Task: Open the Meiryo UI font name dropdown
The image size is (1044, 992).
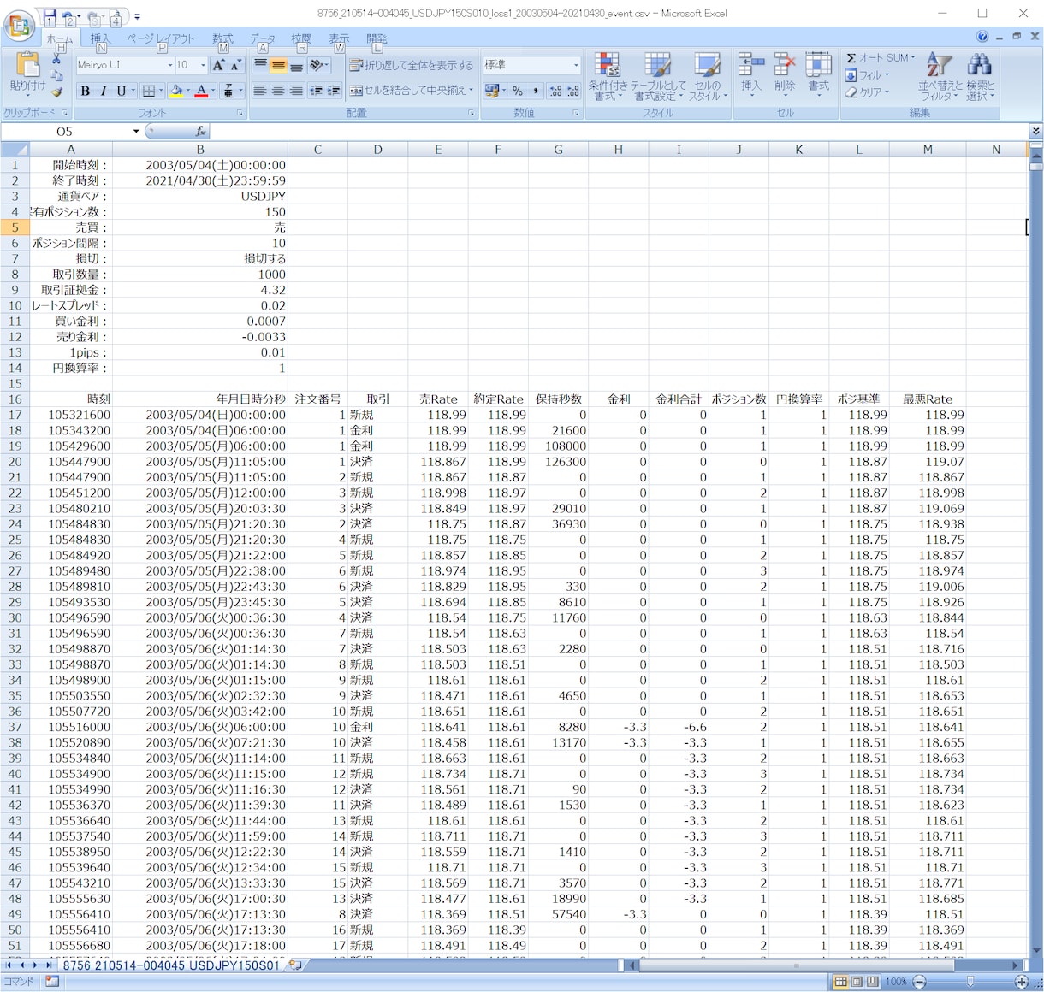Action: (170, 65)
